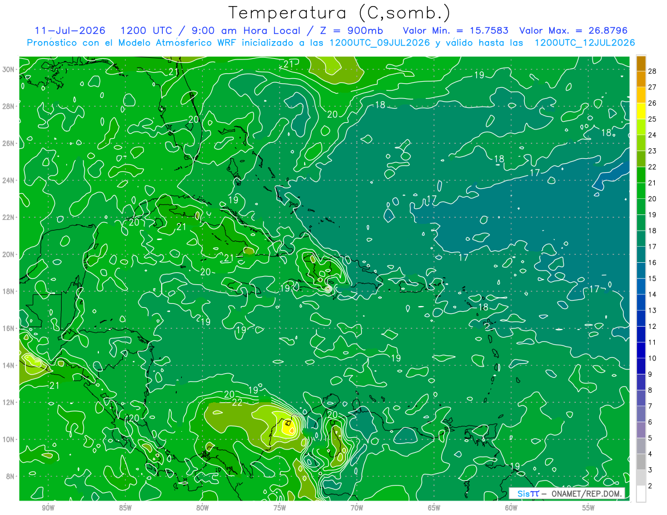The height and width of the screenshot is (515, 667).
Task: Click the title "Temperatura (C,somb.)"
Action: 339,13
